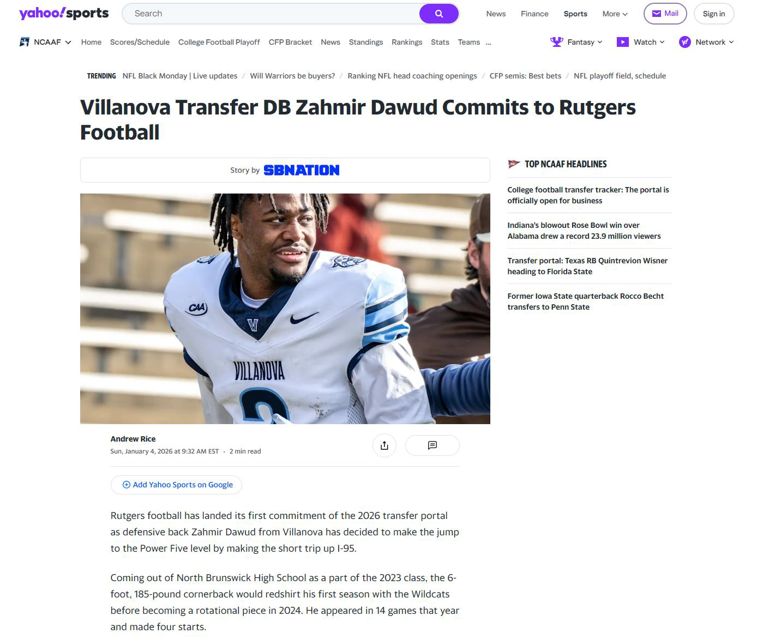The height and width of the screenshot is (640, 781).
Task: Click the Yahoo Network round icon
Action: (x=685, y=42)
